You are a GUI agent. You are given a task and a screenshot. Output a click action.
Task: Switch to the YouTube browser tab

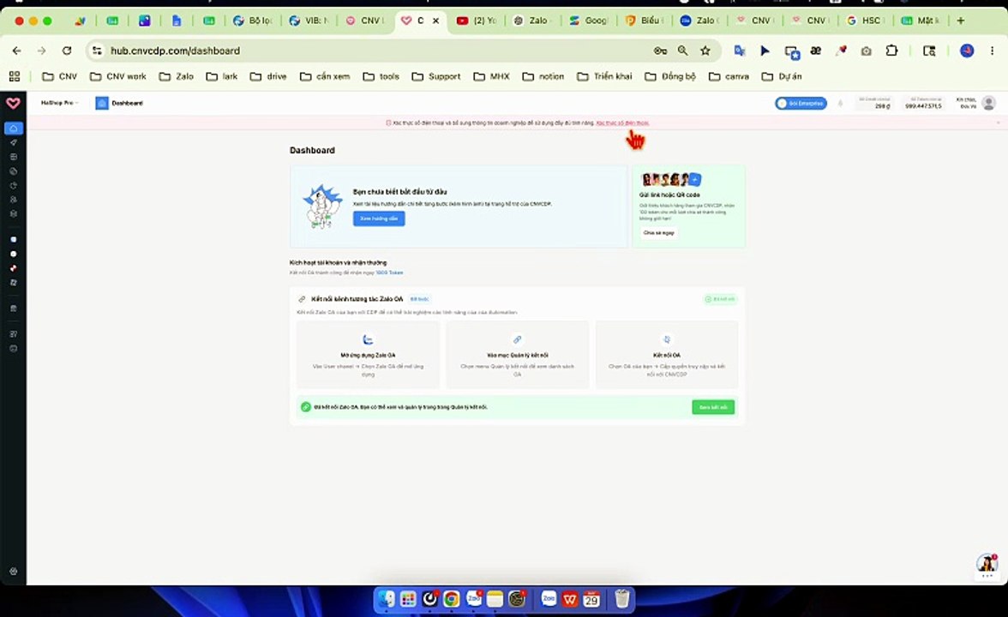(x=477, y=21)
